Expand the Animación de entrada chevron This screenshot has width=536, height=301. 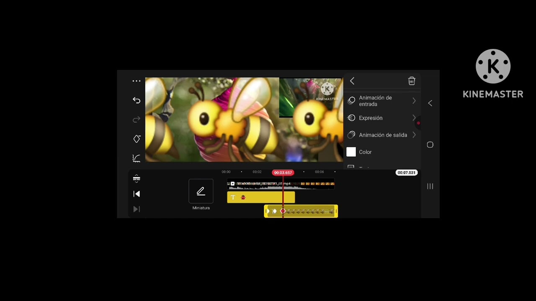[414, 101]
